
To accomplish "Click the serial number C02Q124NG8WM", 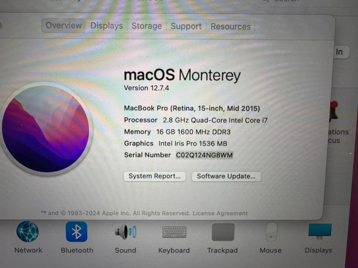I will 204,155.
